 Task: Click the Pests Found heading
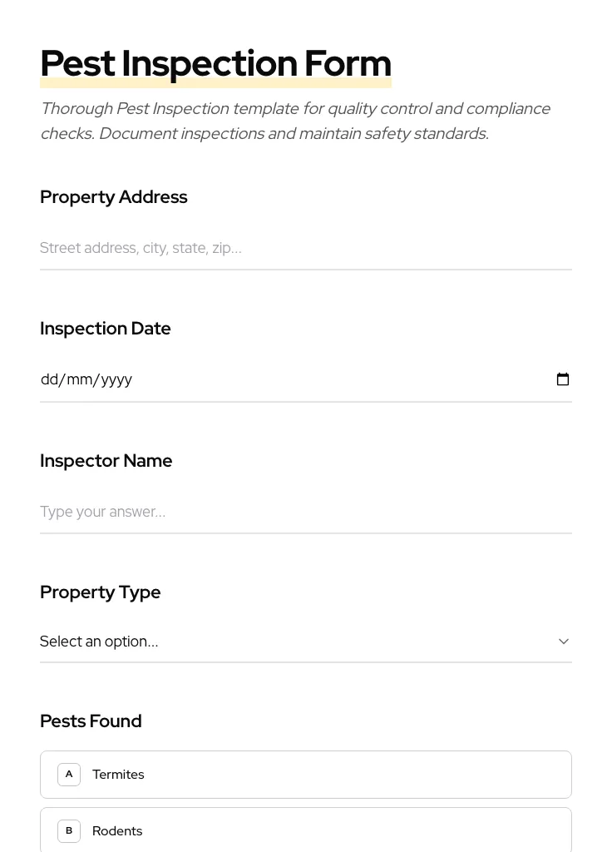coord(91,721)
